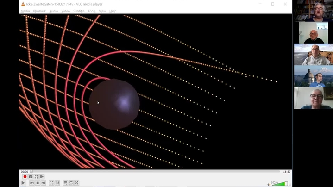Image resolution: width=333 pixels, height=187 pixels.
Task: Open the Playback menu
Action: [x=39, y=11]
